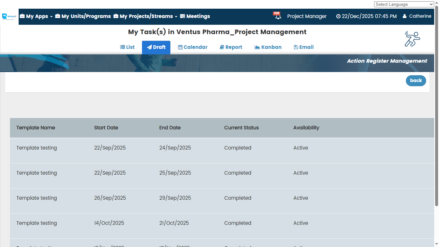Open the Calendar tab
This screenshot has width=439, height=247.
pos(193,47)
